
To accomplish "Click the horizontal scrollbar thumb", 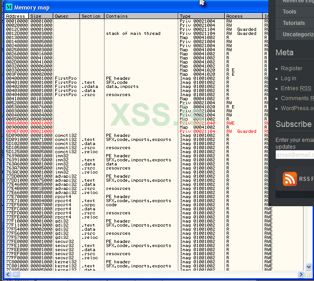I will (16, 274).
